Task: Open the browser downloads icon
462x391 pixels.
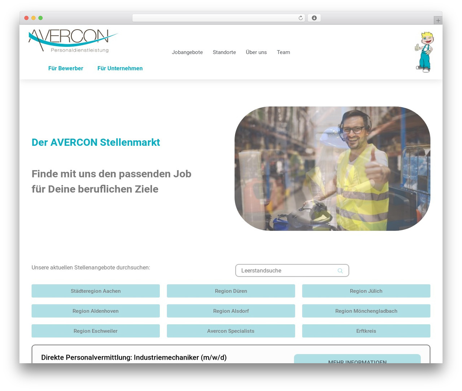Action: coord(314,18)
